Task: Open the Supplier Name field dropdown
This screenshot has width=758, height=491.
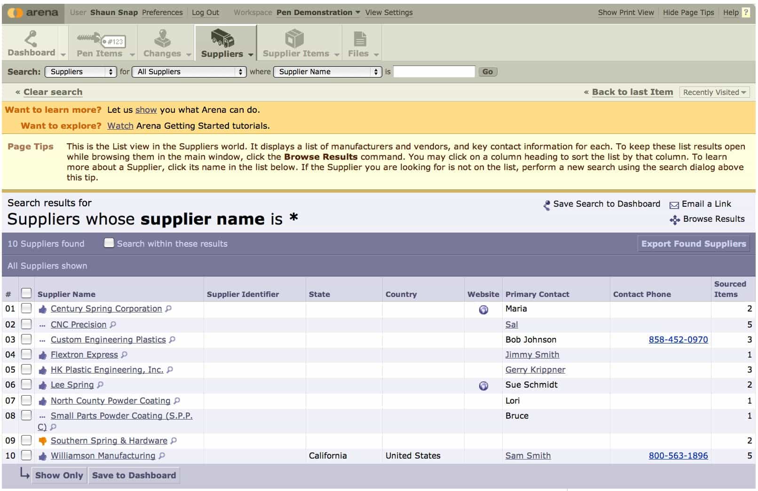Action: (328, 72)
